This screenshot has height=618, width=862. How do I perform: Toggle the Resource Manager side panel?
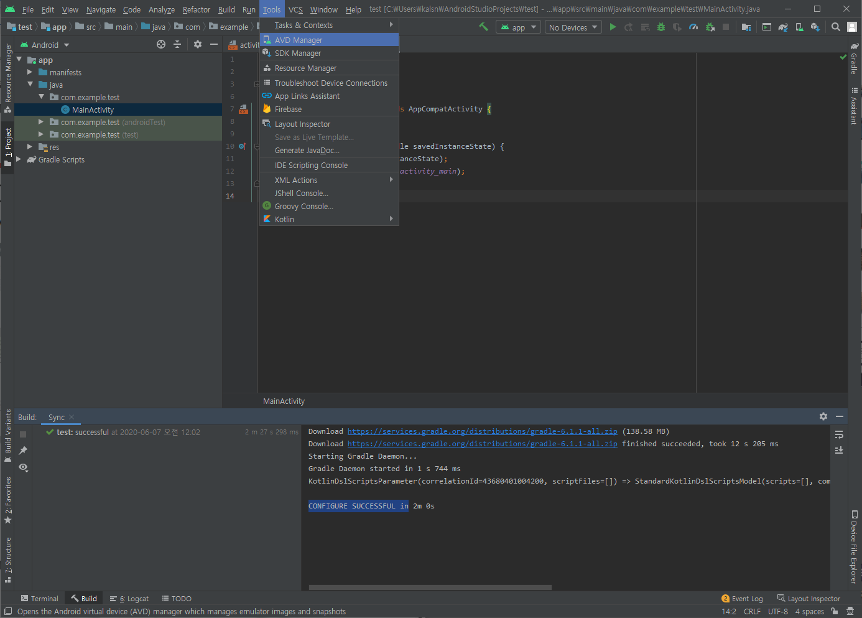click(7, 78)
